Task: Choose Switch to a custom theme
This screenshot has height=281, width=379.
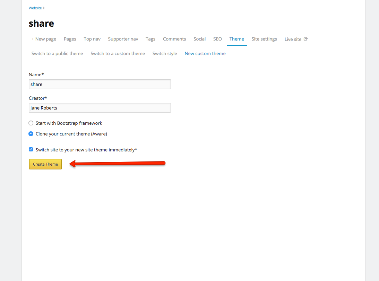Action: (118, 53)
